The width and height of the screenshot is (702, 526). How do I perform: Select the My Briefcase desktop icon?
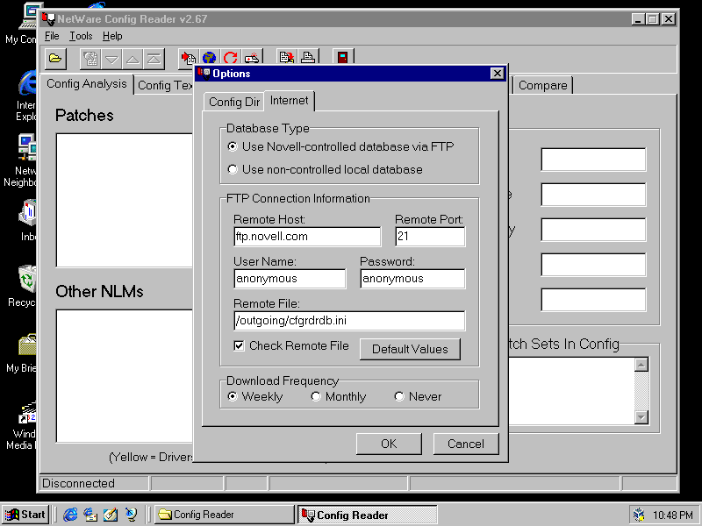[x=23, y=352]
